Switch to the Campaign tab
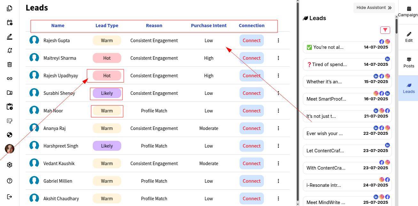Screen dimensions: 418x206 coord(408,12)
